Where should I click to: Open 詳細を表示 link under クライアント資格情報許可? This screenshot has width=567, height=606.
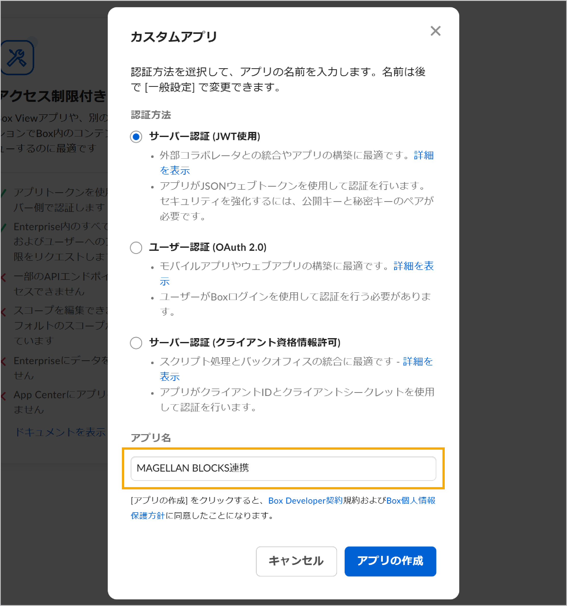click(417, 361)
